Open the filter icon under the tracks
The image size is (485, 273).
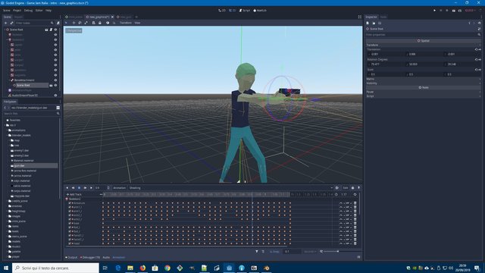[x=257, y=252]
